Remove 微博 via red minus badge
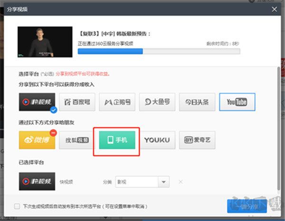This screenshot has width=285, height=221. click(x=53, y=133)
